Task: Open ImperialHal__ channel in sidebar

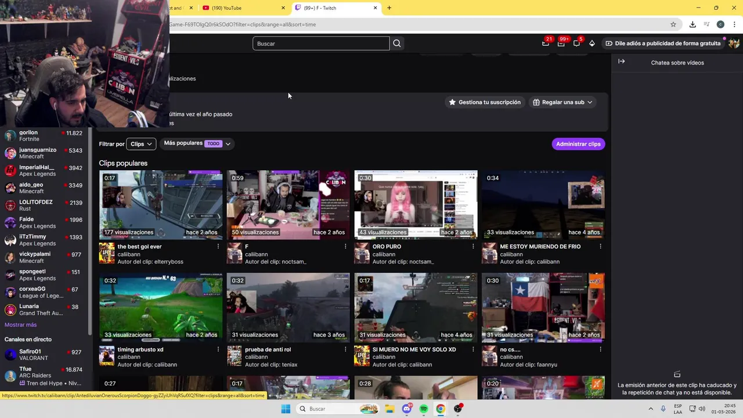Action: [x=44, y=171]
